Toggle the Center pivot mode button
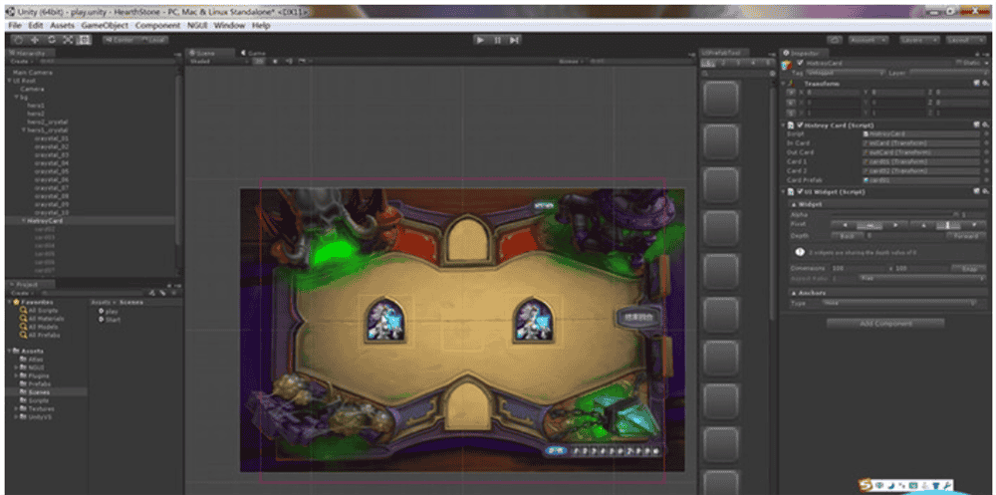Screen dimensions: 996x495 click(120, 40)
